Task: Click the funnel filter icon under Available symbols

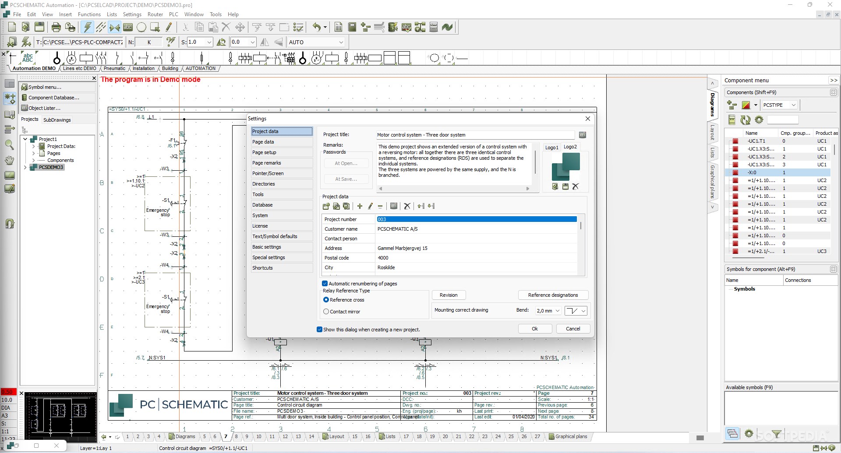Action: coord(777,434)
